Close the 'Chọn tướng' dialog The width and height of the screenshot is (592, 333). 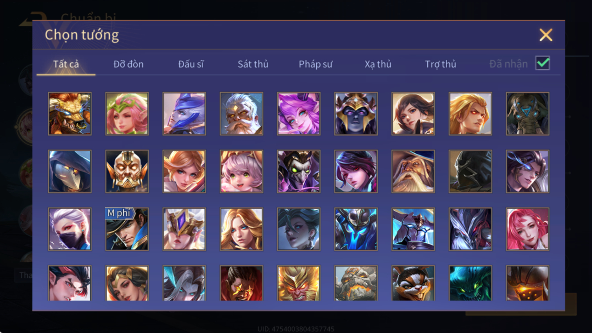pyautogui.click(x=546, y=35)
